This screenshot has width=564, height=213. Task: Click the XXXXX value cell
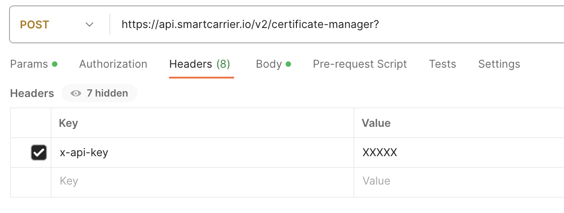pos(459,153)
